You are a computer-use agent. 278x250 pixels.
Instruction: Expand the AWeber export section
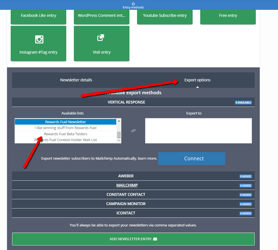(133, 176)
